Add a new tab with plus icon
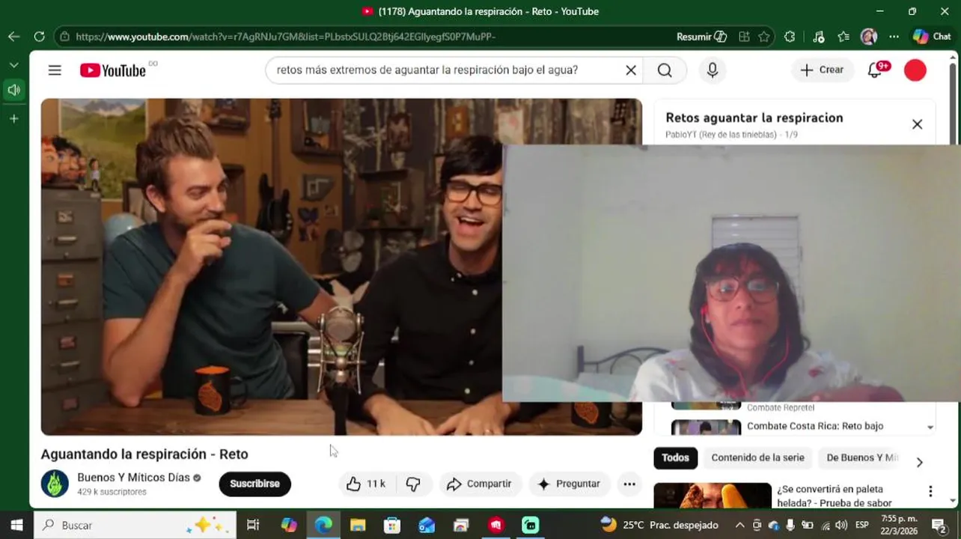The width and height of the screenshot is (961, 539). pyautogui.click(x=13, y=118)
